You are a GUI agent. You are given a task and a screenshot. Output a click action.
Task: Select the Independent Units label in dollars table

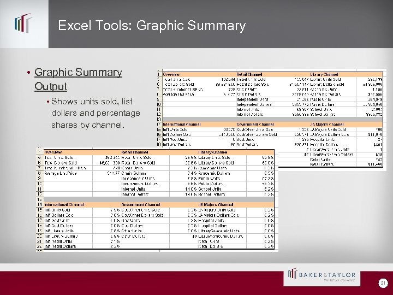(x=254, y=99)
